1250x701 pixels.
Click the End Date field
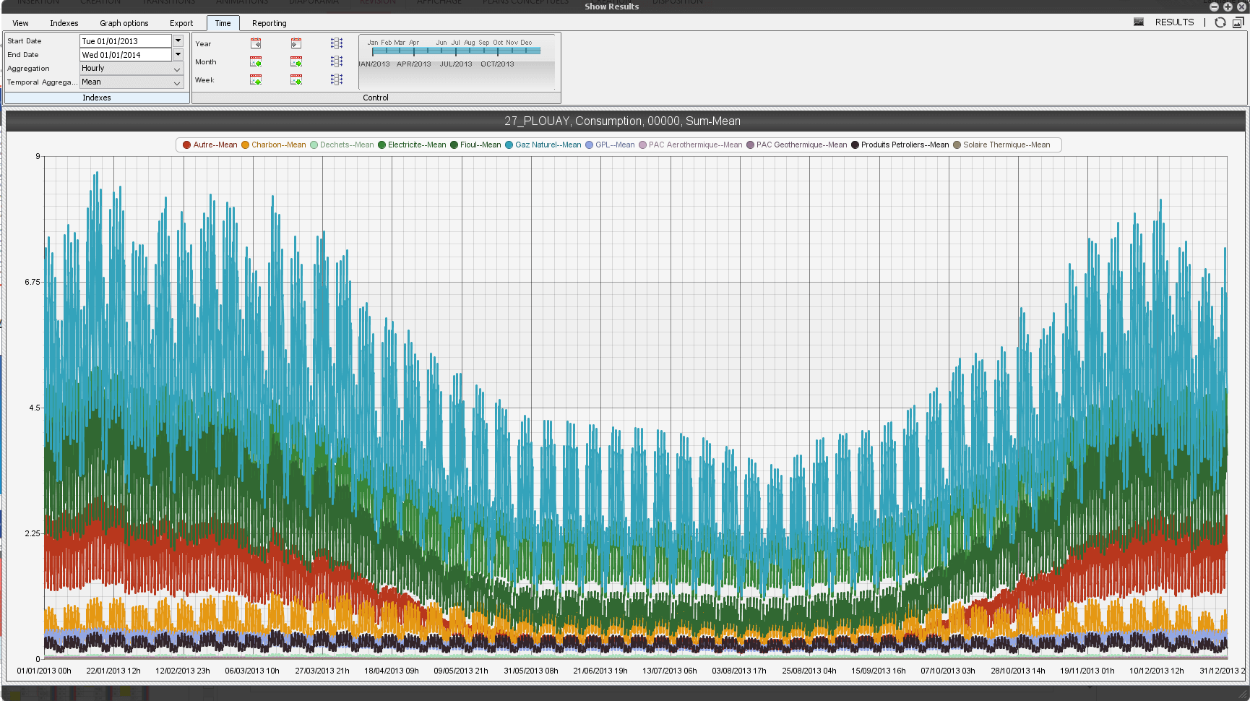coord(126,55)
